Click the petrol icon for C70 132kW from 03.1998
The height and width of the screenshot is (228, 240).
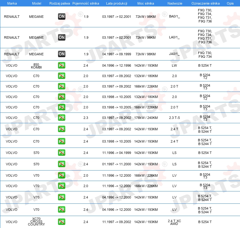(62, 96)
